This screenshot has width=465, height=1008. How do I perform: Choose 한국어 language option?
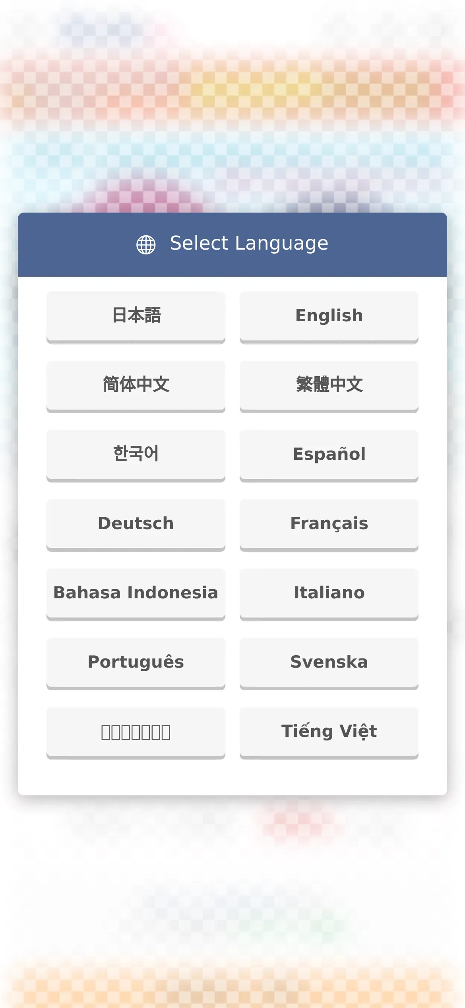point(136,456)
